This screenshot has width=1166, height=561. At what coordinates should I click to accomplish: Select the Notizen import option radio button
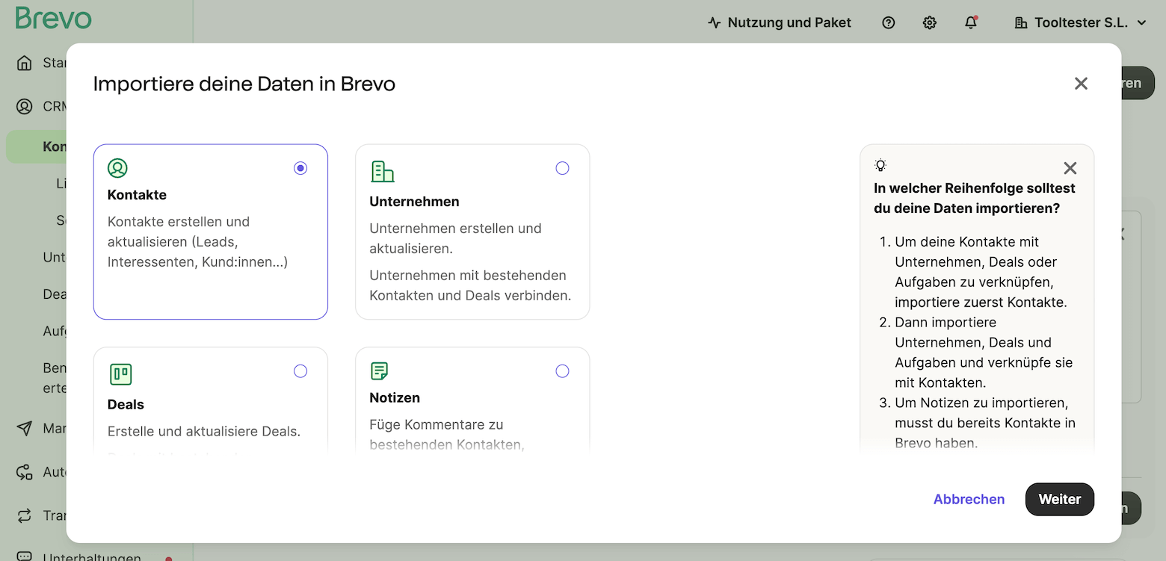562,371
